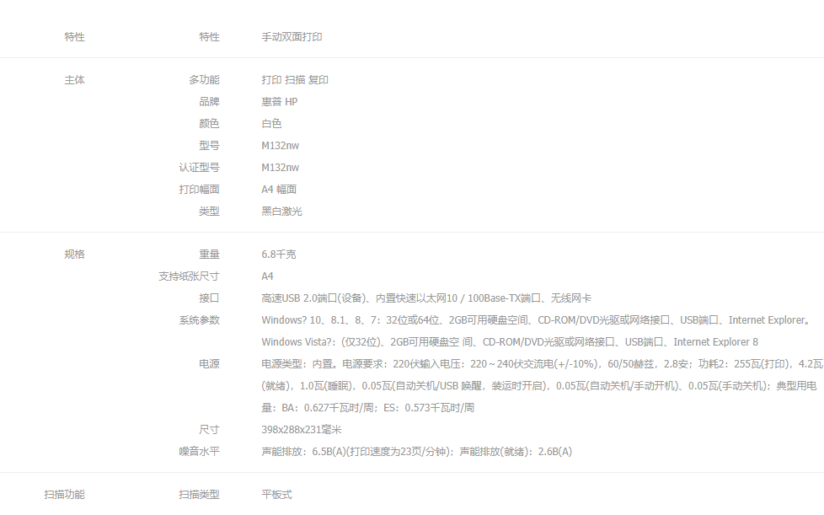
Task: Select the '型号' label
Action: (x=209, y=146)
